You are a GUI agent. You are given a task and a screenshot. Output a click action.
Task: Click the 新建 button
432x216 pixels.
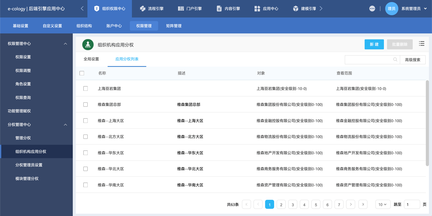(374, 44)
